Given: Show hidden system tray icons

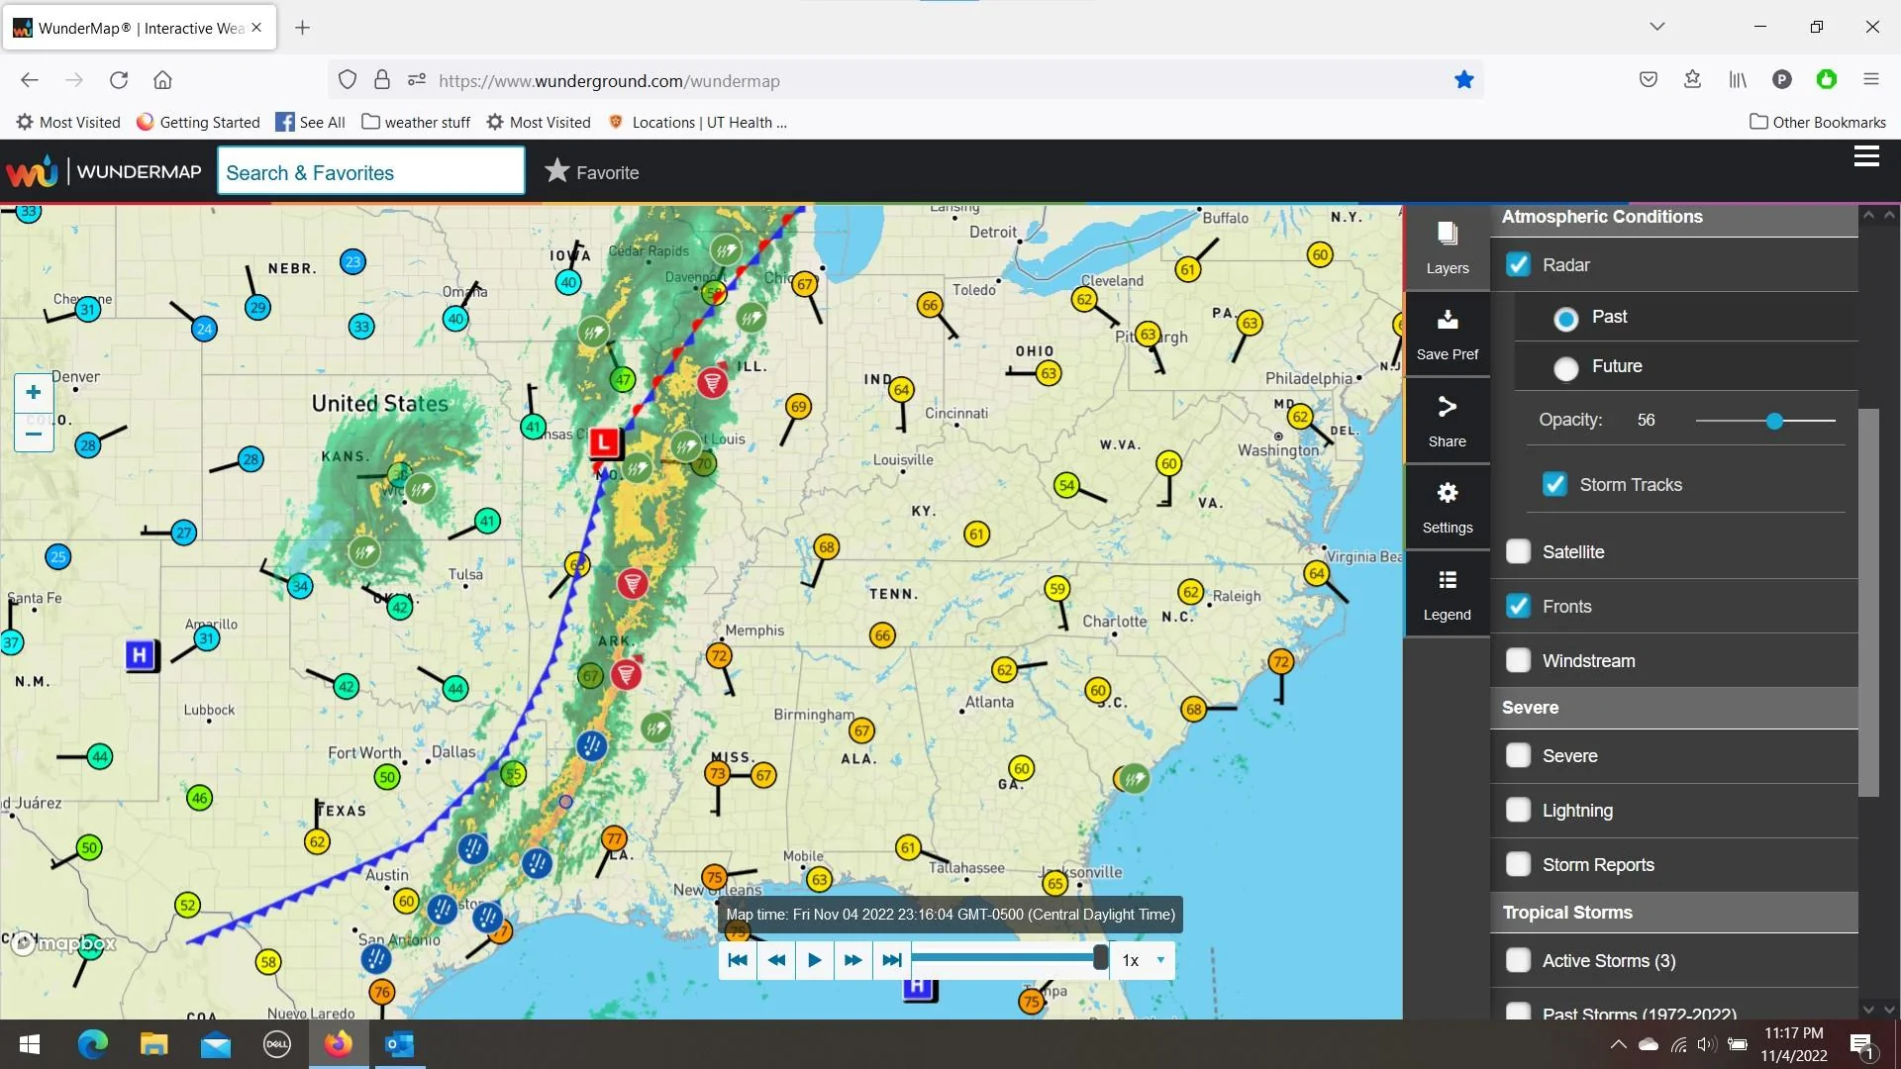Looking at the screenshot, I should pyautogui.click(x=1618, y=1044).
